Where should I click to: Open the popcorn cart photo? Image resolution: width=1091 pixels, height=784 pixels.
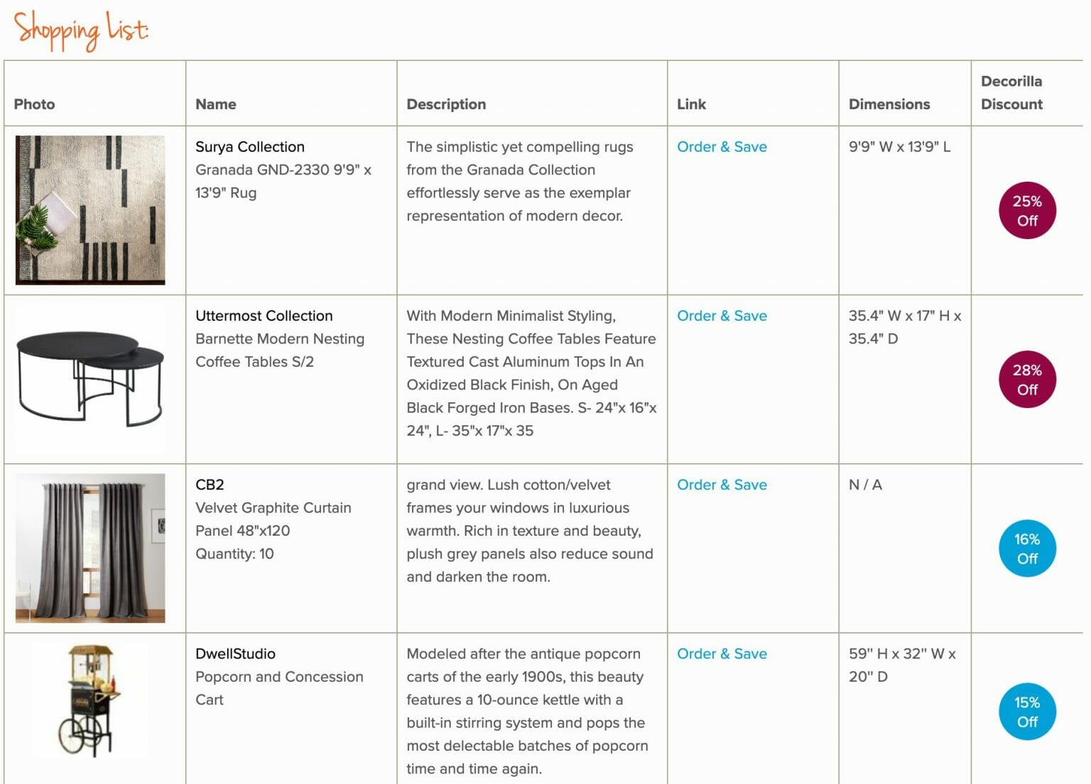[x=90, y=701]
